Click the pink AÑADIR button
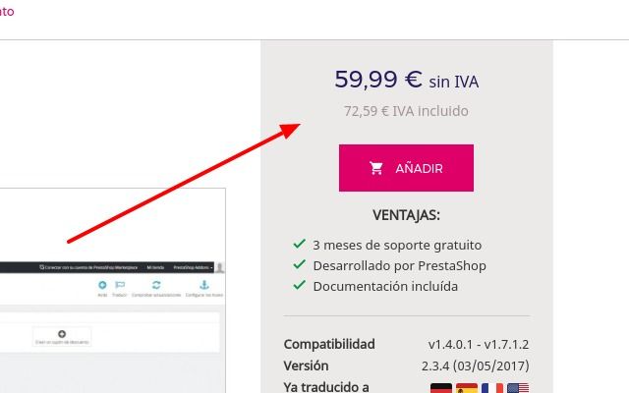Image resolution: width=629 pixels, height=393 pixels. pos(406,168)
